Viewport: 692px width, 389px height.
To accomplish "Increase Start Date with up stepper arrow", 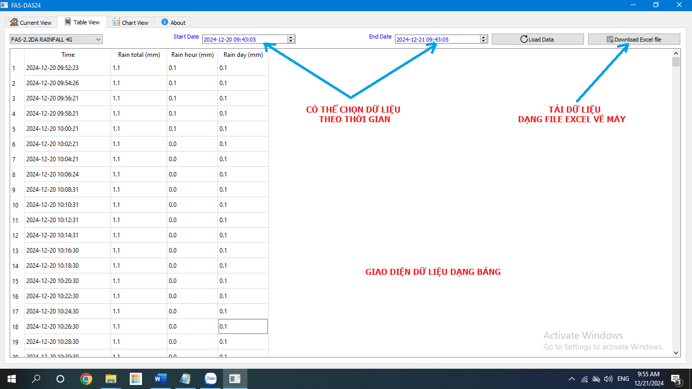I will pyautogui.click(x=291, y=37).
